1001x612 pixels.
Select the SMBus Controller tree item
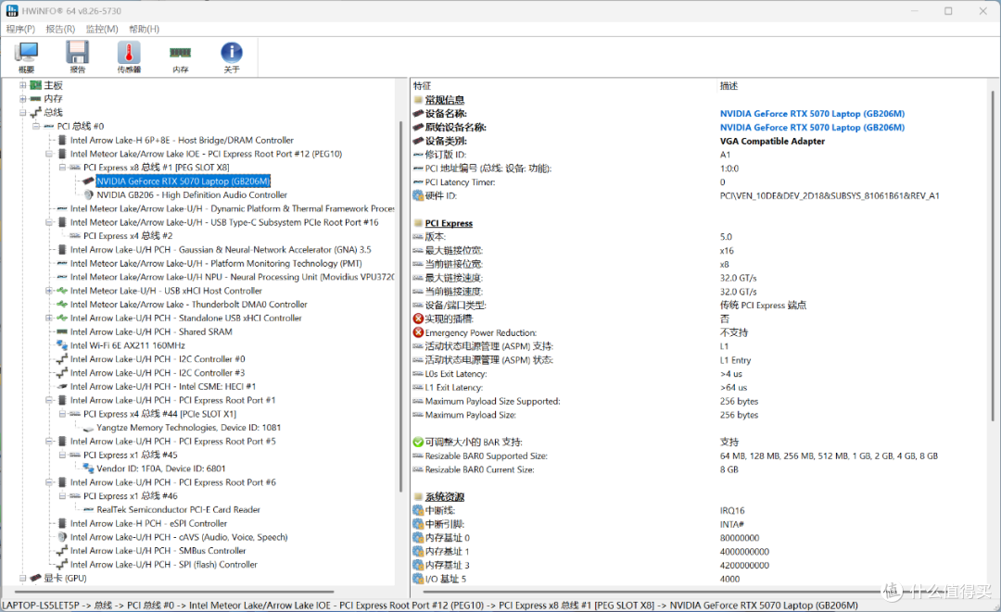coord(158,551)
